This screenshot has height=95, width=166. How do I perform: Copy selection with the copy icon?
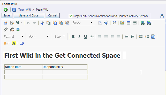click(49, 23)
